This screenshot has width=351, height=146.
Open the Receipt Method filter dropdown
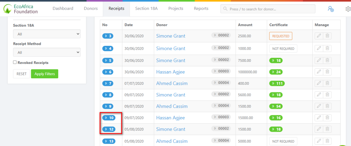[x=47, y=52]
